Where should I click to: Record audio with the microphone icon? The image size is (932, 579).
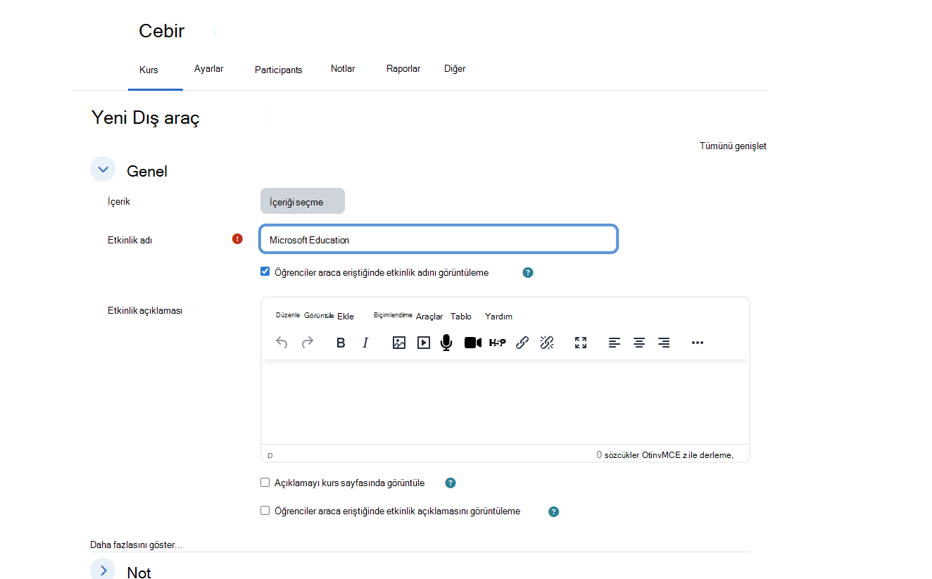[x=446, y=343]
